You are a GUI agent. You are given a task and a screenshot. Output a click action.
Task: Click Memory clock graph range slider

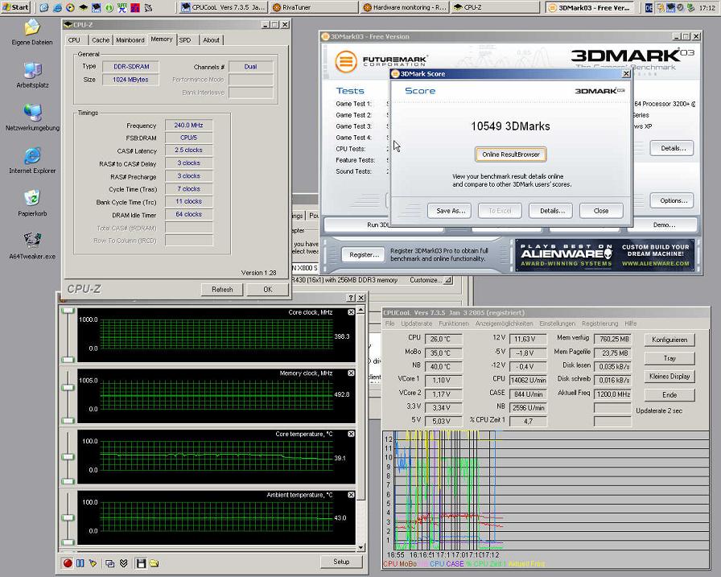(68, 396)
